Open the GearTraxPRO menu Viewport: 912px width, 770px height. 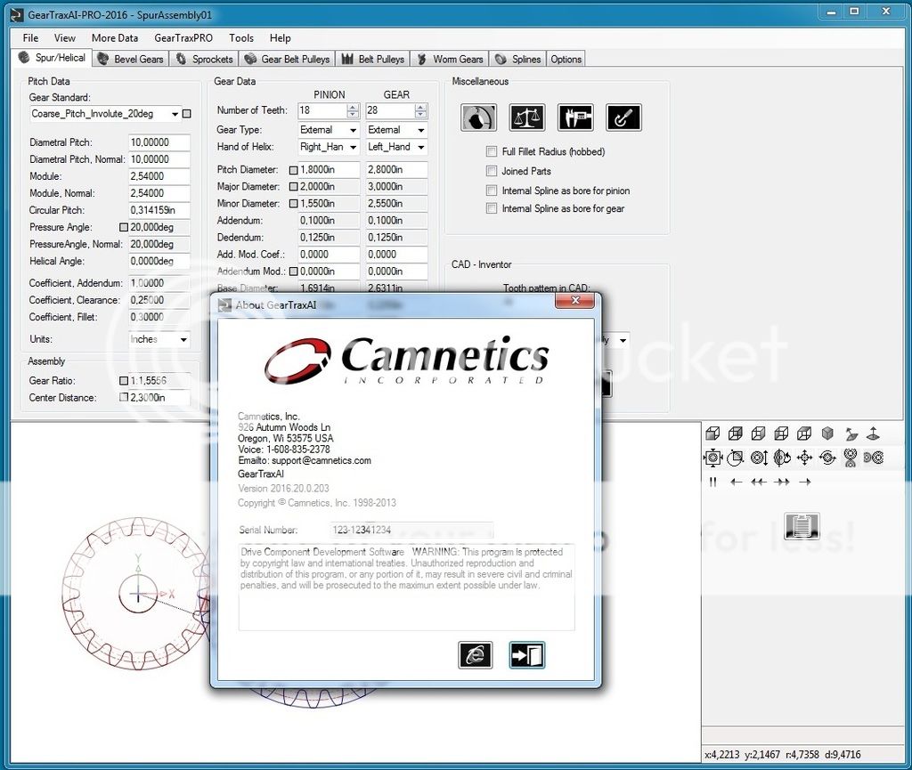183,38
